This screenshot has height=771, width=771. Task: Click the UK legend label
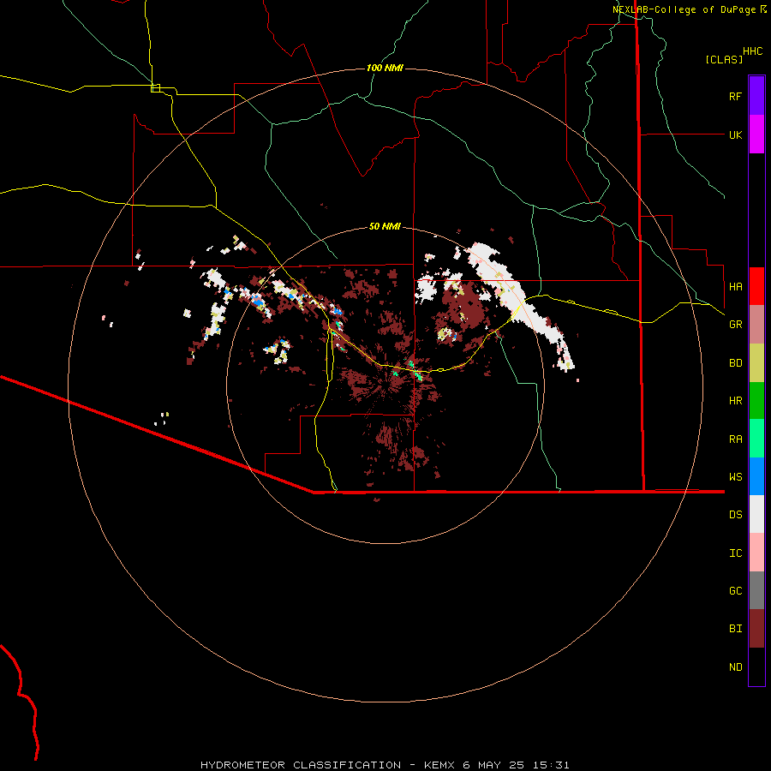click(x=735, y=134)
